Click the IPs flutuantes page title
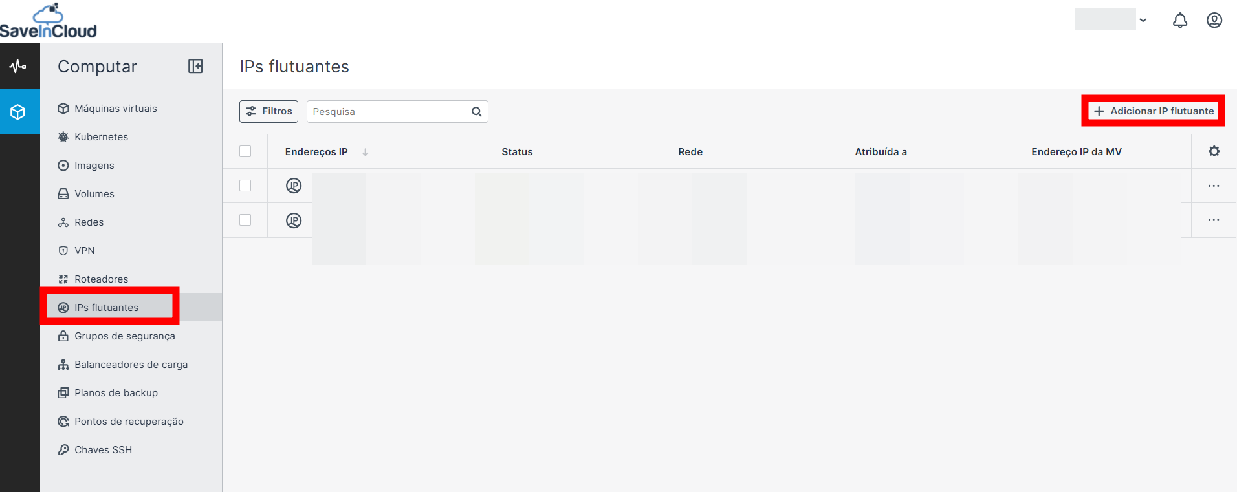 click(x=294, y=67)
